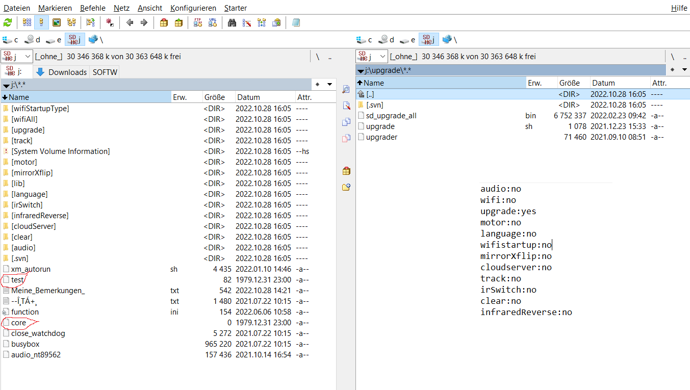
Task: Show directory tree view icon
Action: [71, 22]
